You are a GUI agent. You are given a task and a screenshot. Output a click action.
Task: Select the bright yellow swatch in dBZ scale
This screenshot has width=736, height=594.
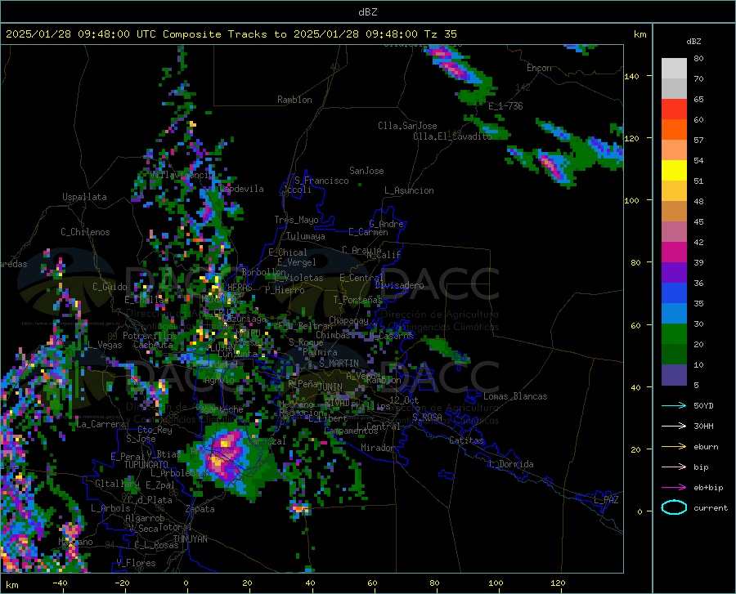tap(674, 170)
